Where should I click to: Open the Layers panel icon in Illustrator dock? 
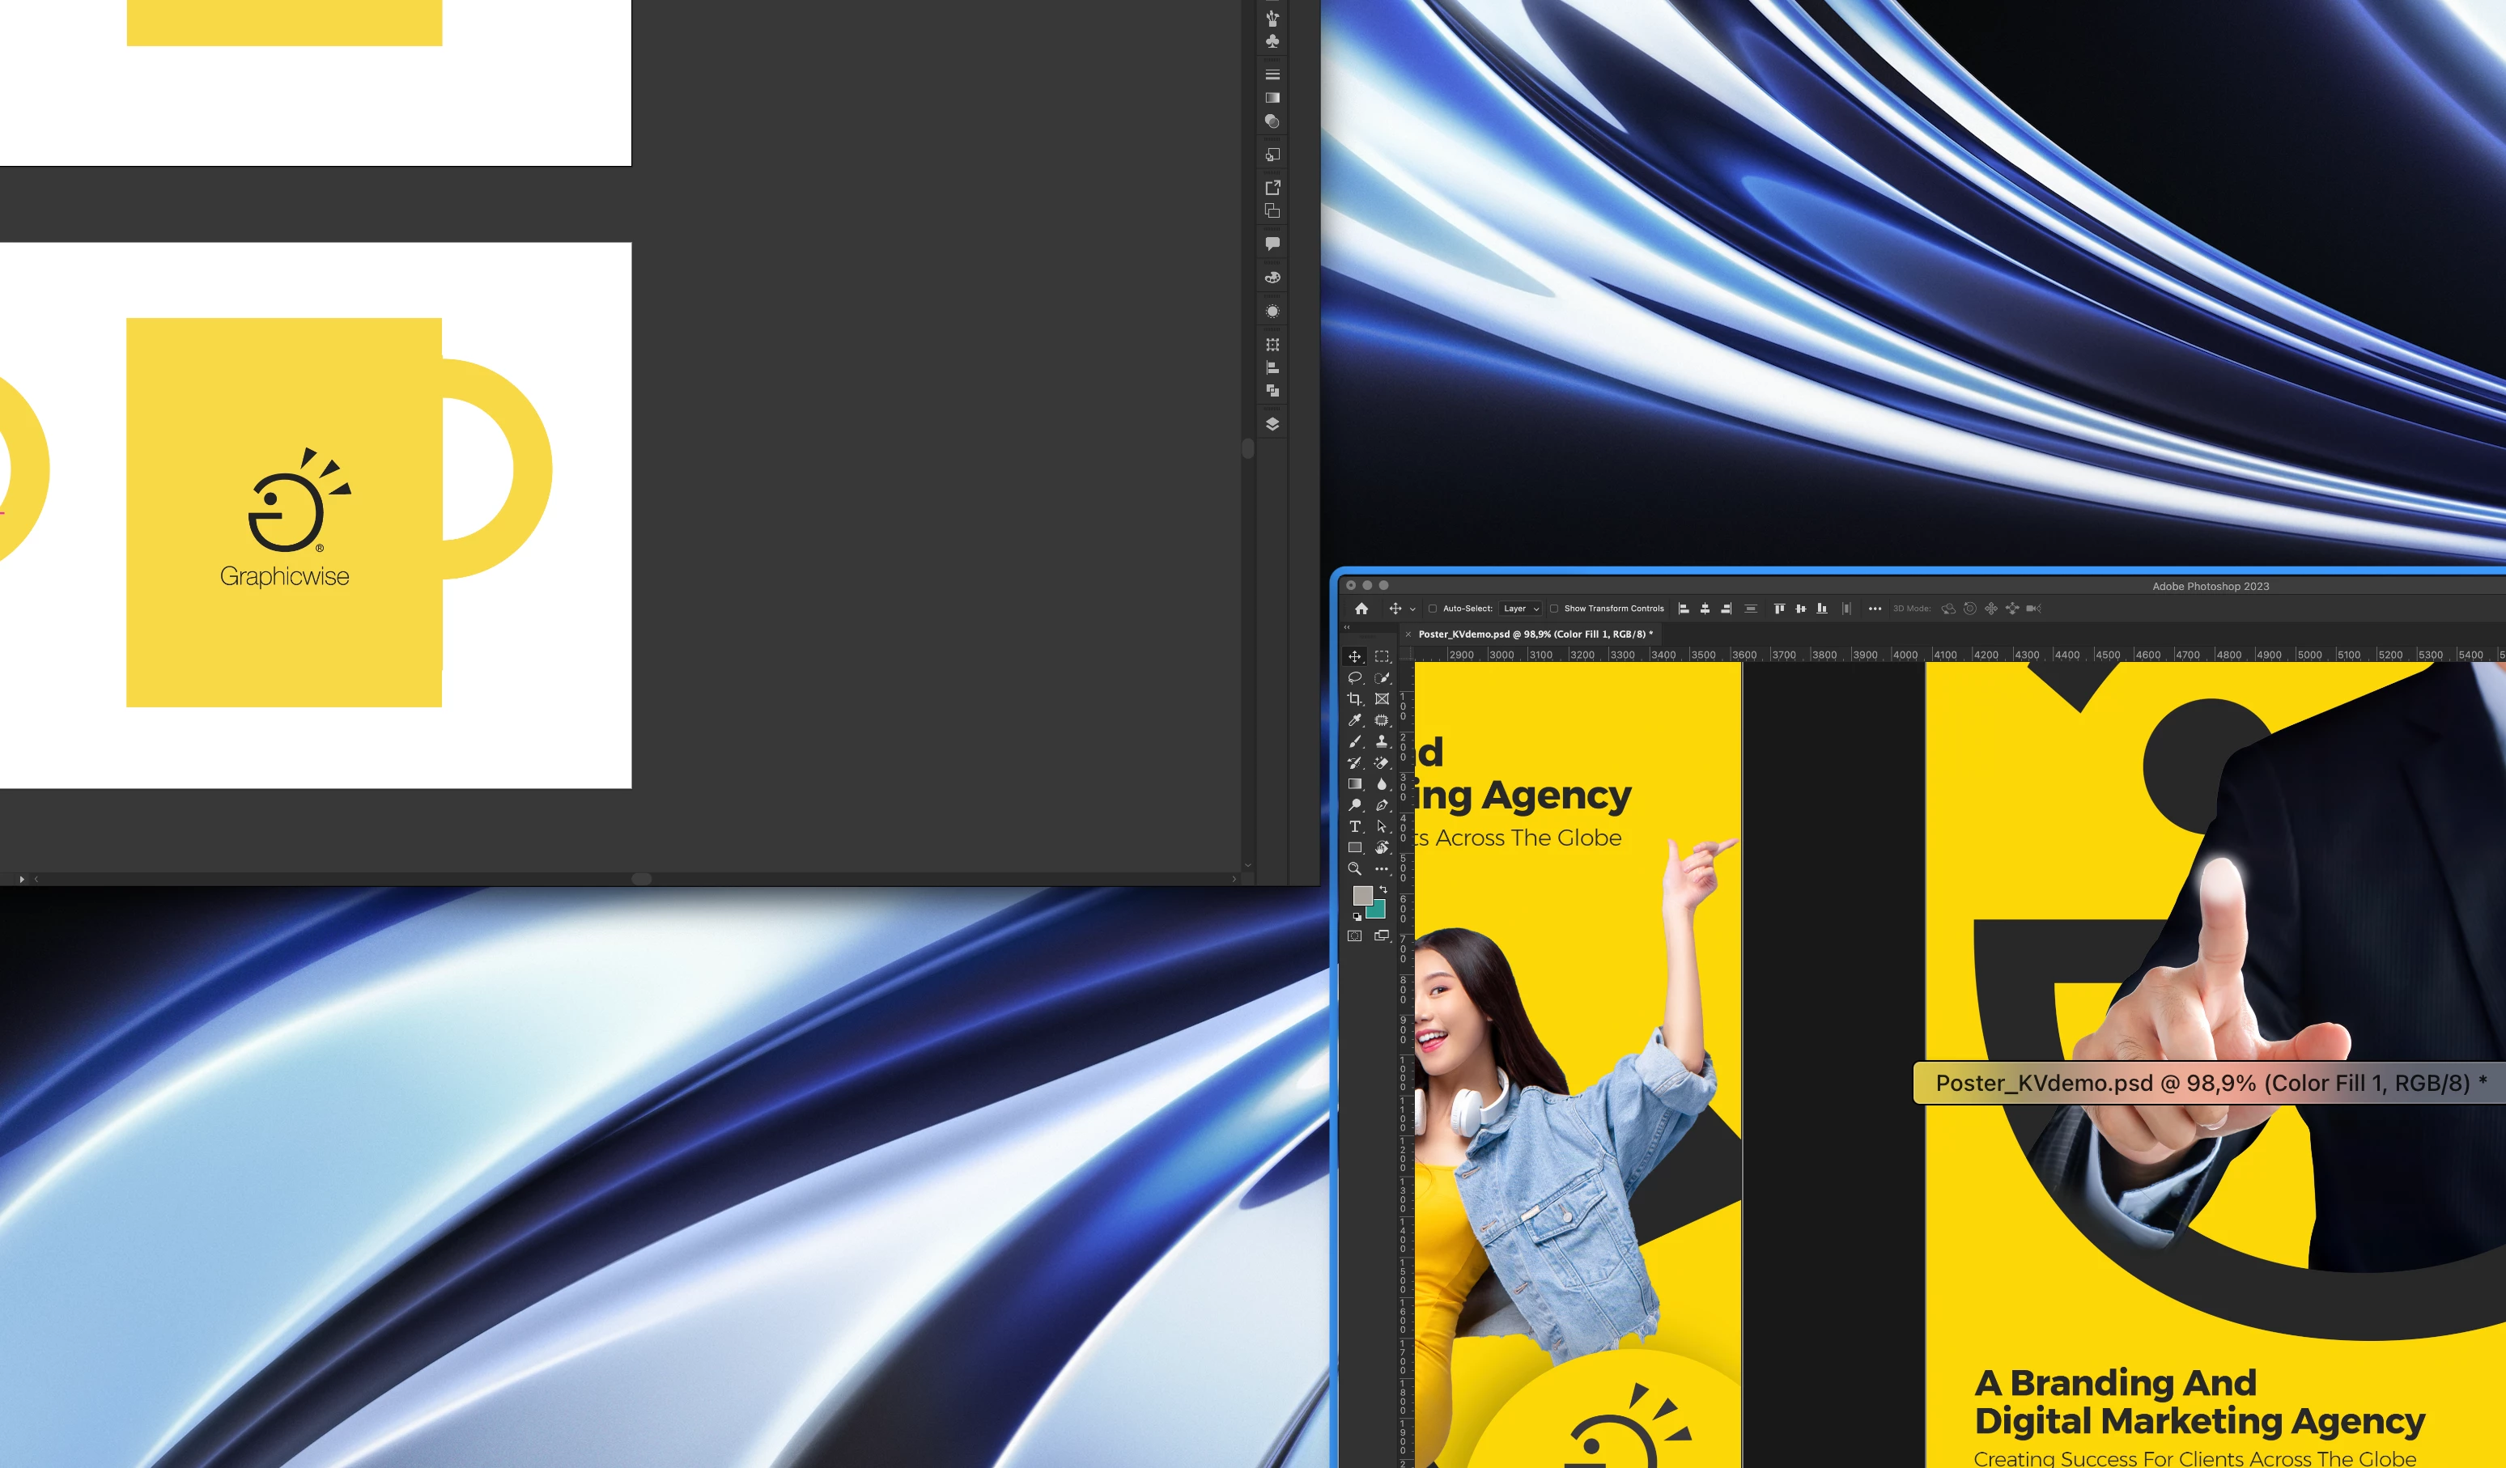[x=1272, y=424]
